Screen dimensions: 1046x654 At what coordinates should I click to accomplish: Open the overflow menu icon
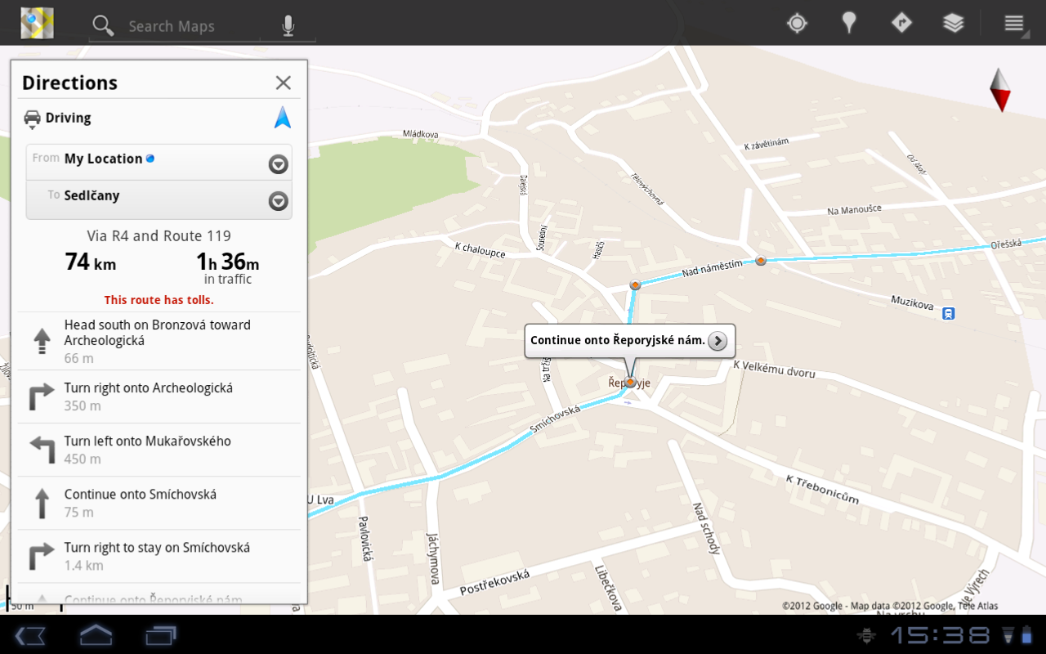(1014, 23)
